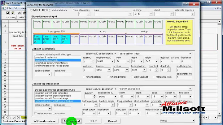Open the Edit menu
This screenshot has width=223, height=125.
tap(16, 8)
